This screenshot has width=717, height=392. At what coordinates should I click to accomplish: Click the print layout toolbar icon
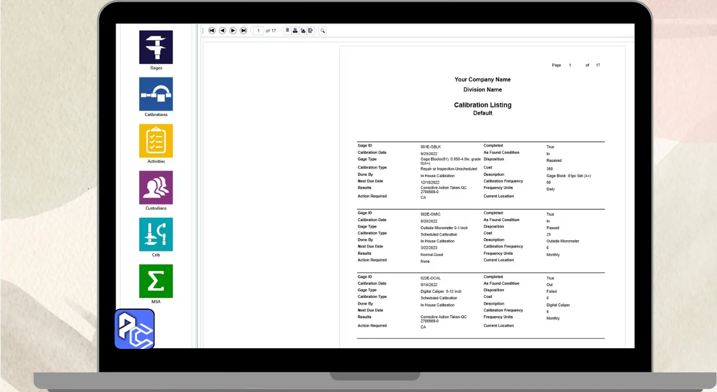point(303,30)
